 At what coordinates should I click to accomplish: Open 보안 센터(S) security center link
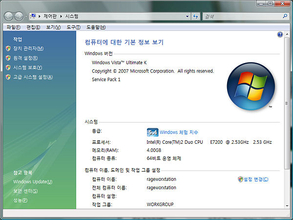coord(25,191)
